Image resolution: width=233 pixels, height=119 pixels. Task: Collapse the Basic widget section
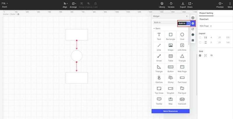[x=154, y=28]
